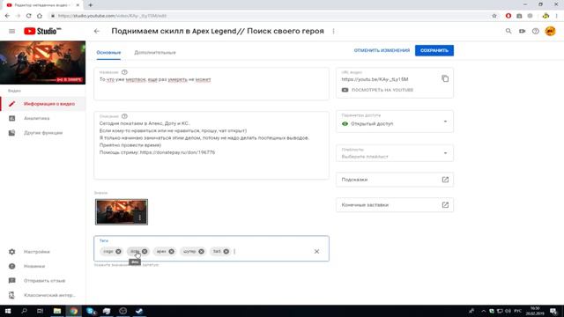Screen dimensions: 564x317
Task: Bookmark this page with the star icon
Action: [494, 16]
